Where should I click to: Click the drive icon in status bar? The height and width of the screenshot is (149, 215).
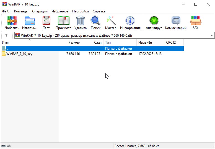(4, 146)
